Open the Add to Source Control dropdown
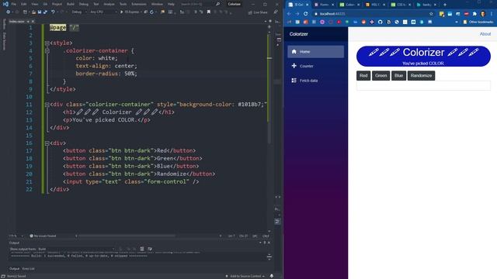Viewport: 497px width, 279px height. 245,276
